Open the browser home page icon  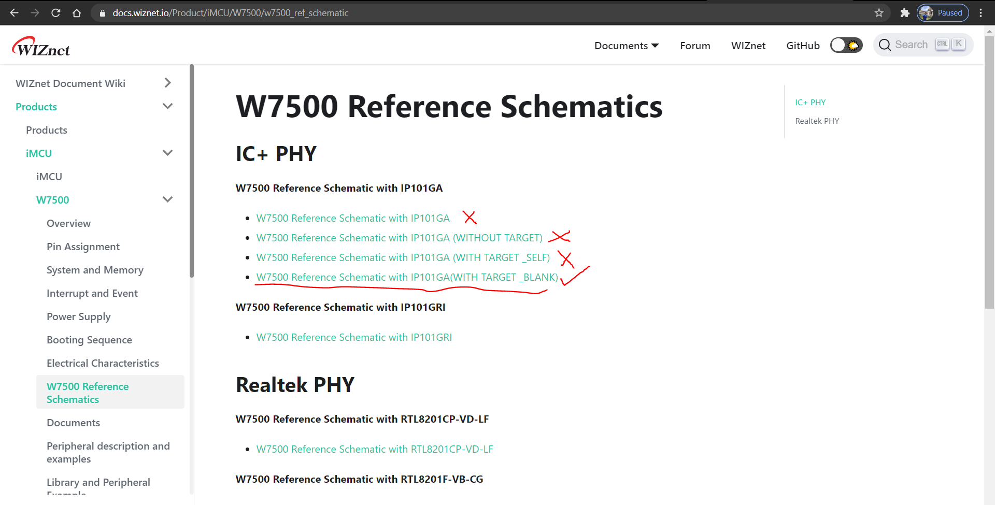[x=77, y=12]
